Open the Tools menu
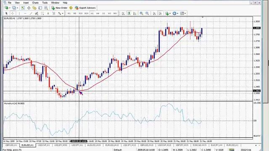 (x=45, y=3)
